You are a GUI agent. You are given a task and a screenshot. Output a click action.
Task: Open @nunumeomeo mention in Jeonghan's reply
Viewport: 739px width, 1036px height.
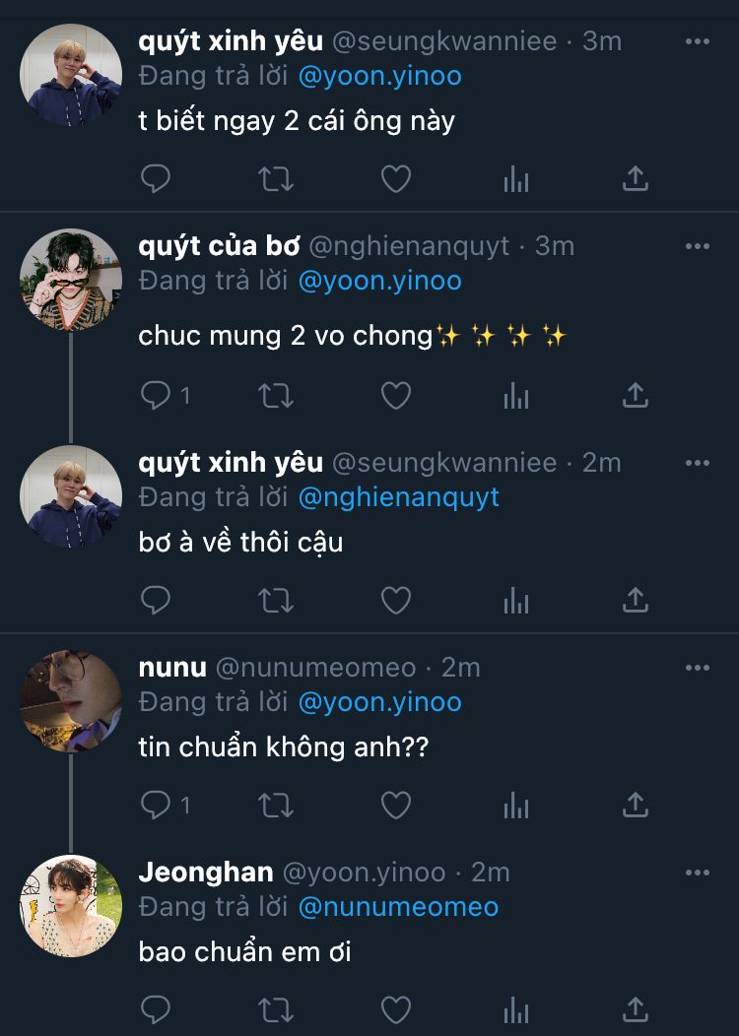[x=398, y=907]
